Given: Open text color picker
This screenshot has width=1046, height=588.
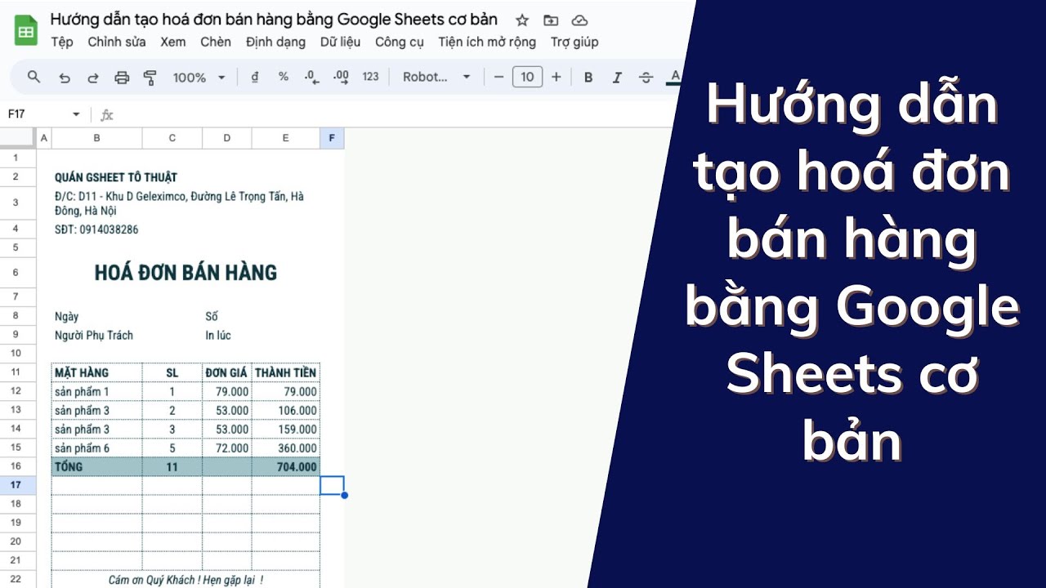Looking at the screenshot, I should pos(674,78).
